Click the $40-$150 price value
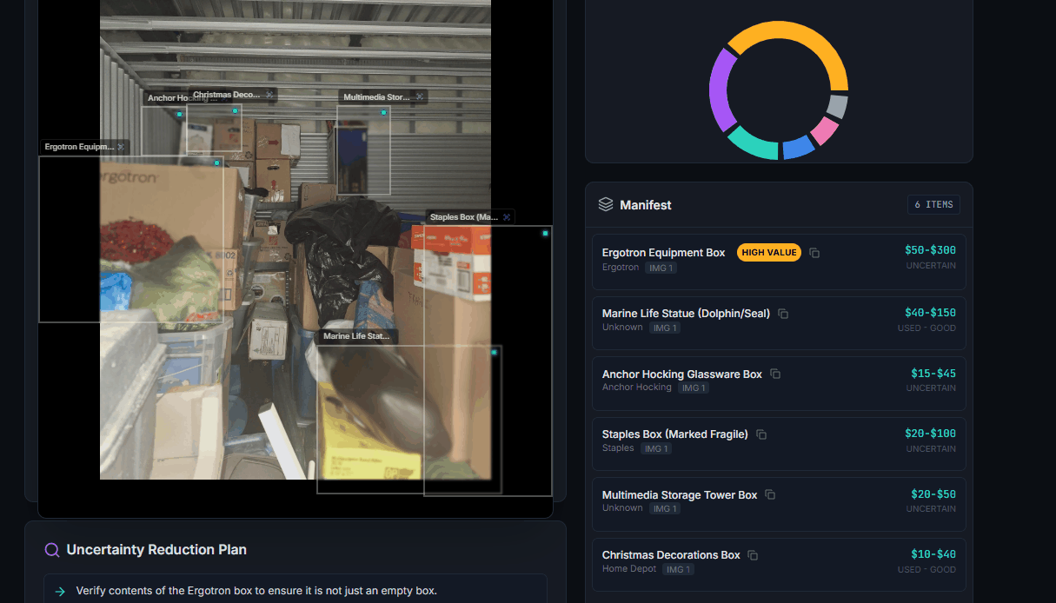The image size is (1056, 603). (x=930, y=313)
